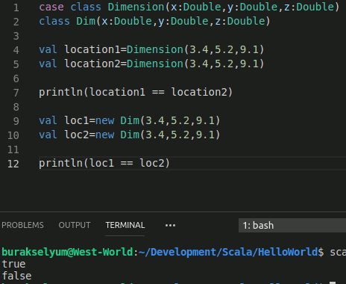
Task: Select the TERMINAL panel tab
Action: (125, 225)
